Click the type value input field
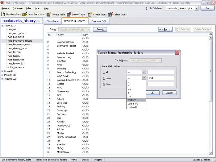 pos(161,84)
